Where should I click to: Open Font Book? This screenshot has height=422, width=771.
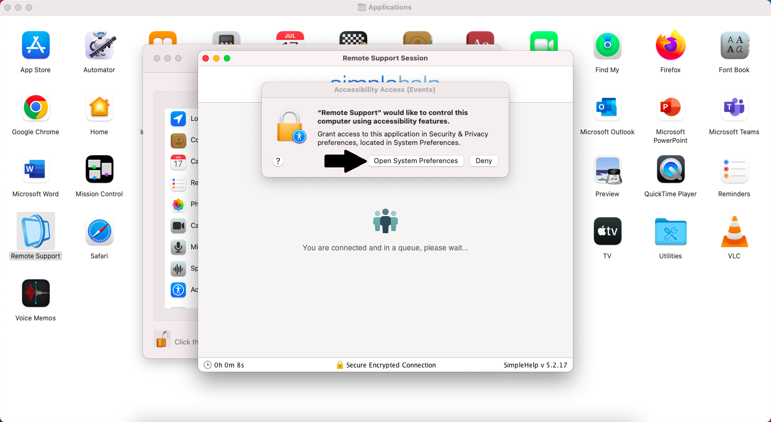[734, 45]
